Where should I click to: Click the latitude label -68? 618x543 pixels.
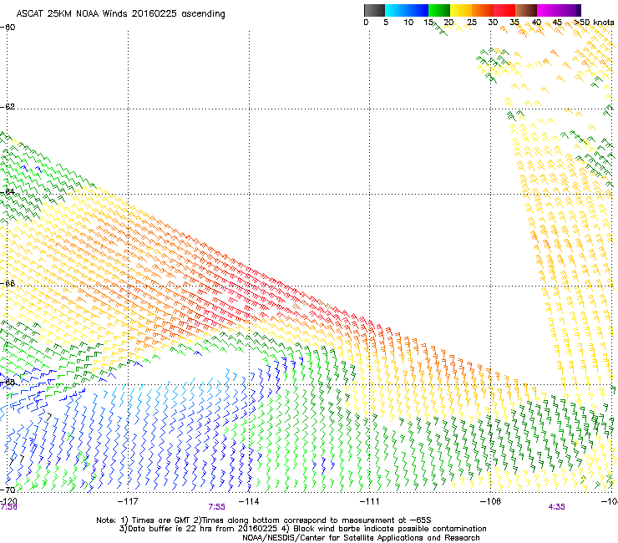pos(8,382)
